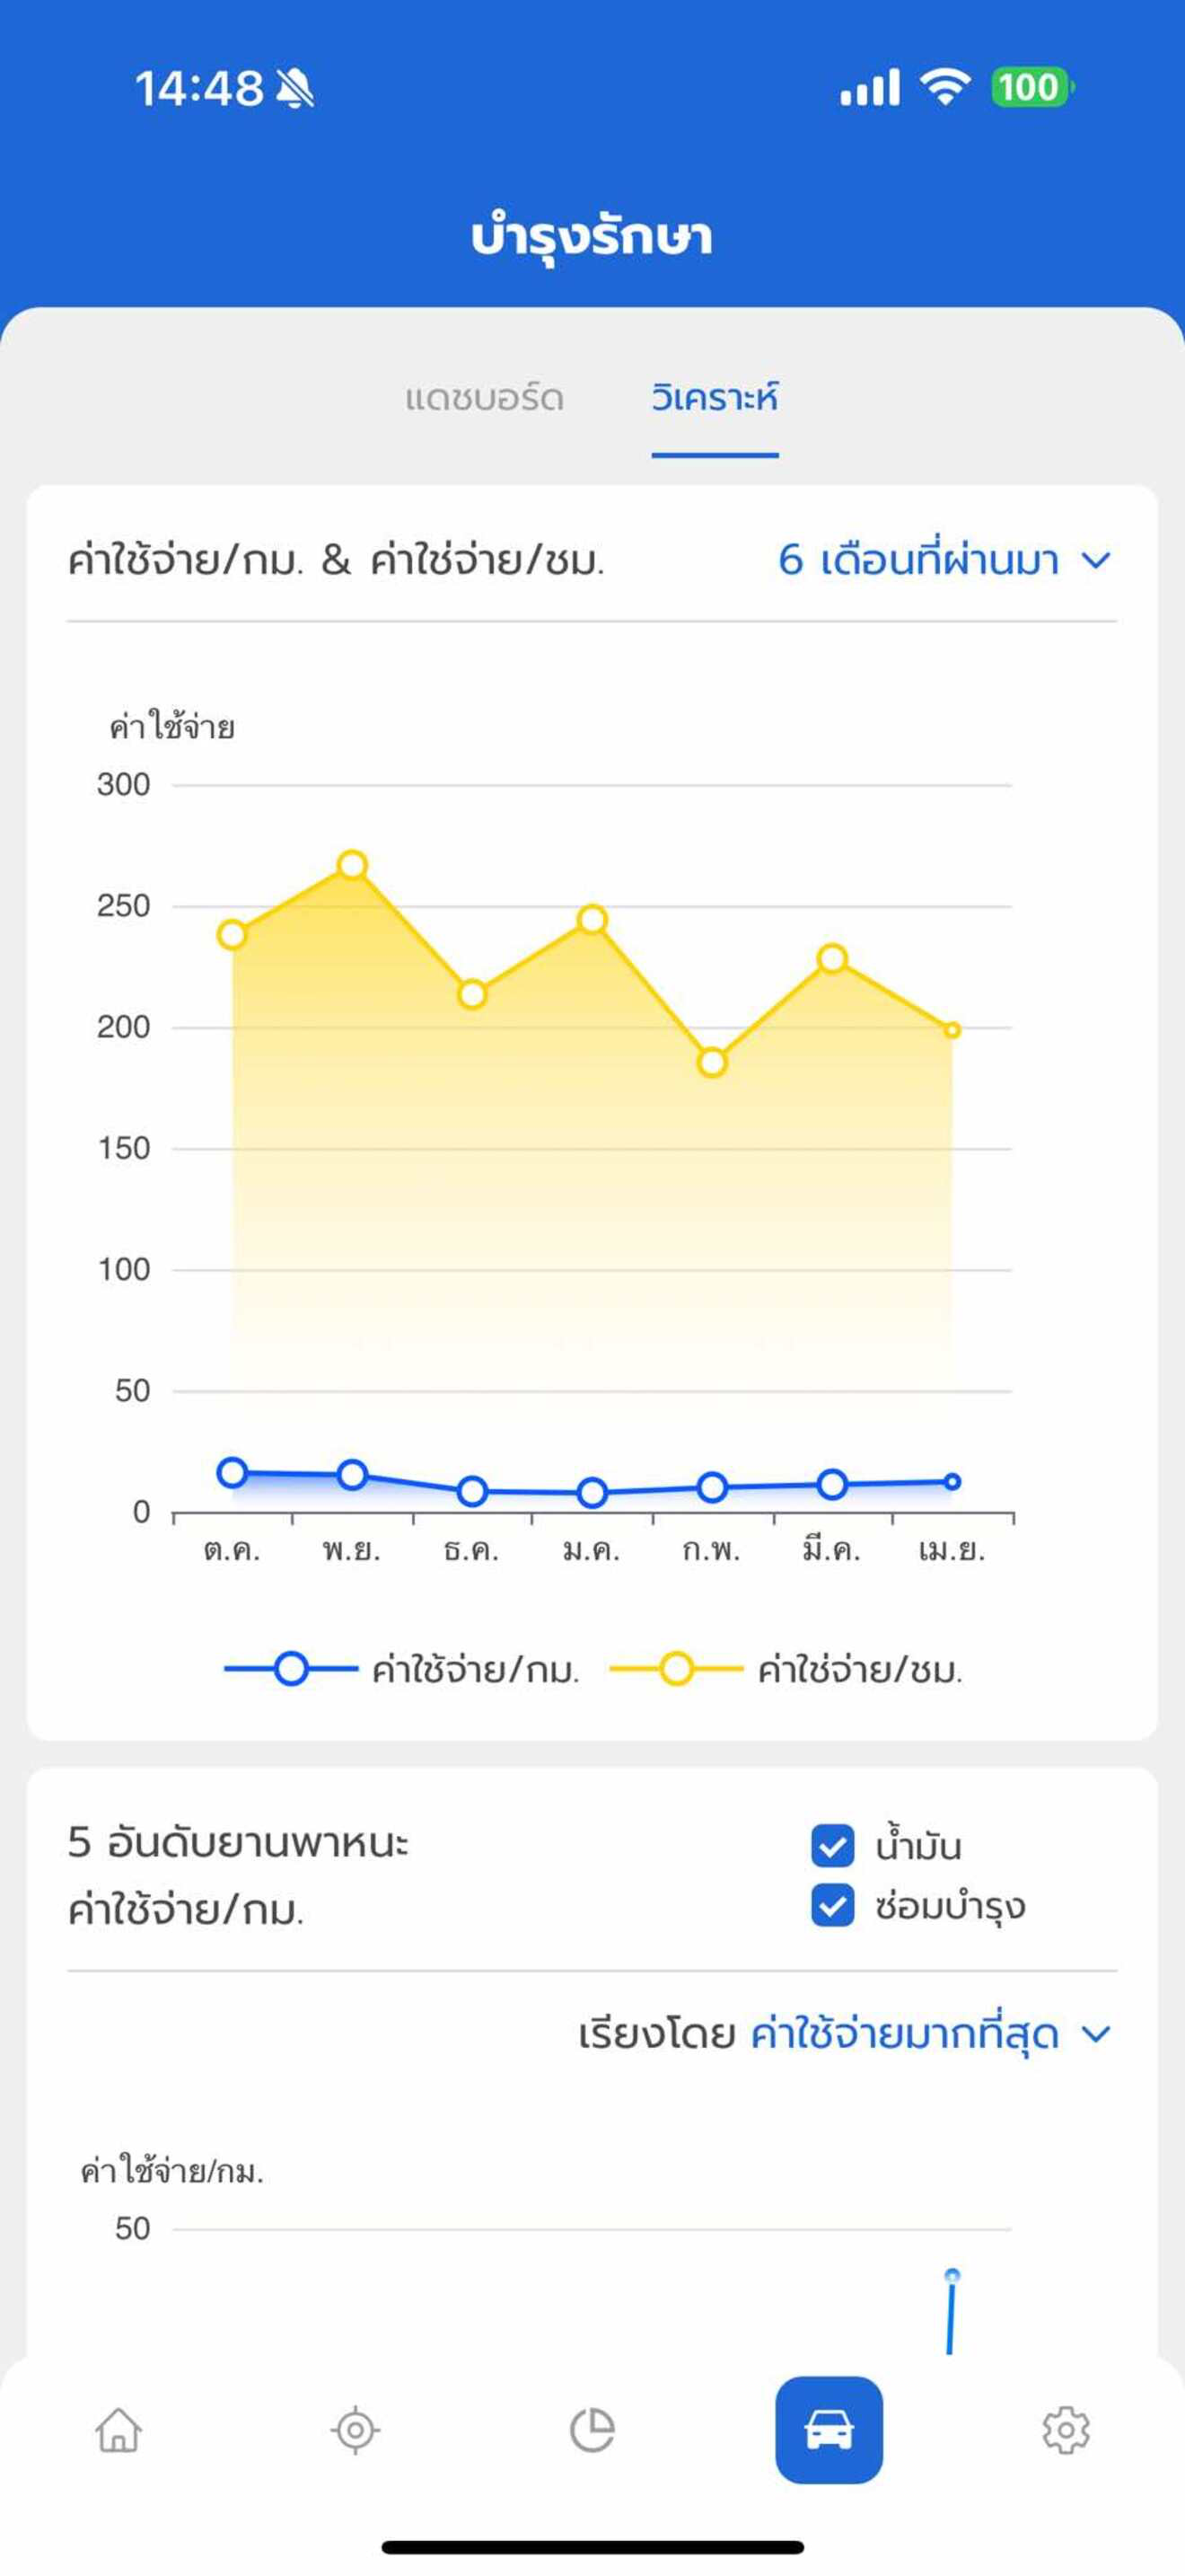
Task: Toggle the ค่าใช้จ่าย/ชม. yellow legend series
Action: pyautogui.click(x=786, y=1669)
